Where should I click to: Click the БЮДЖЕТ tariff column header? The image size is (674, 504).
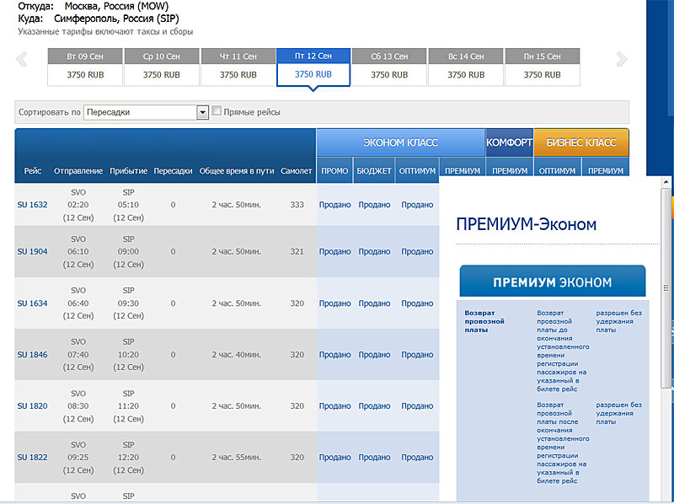374,171
